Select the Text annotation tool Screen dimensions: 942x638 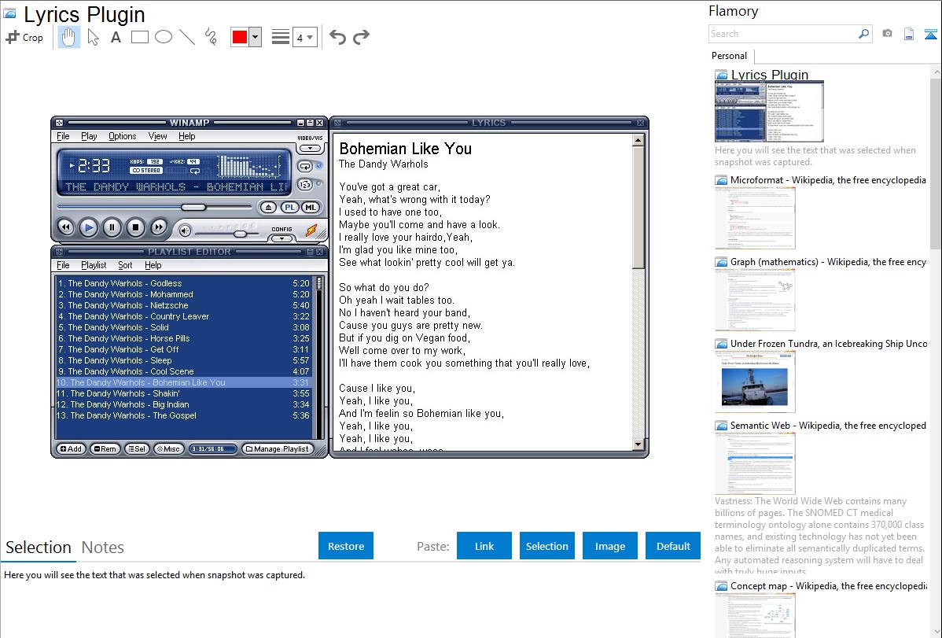(116, 37)
